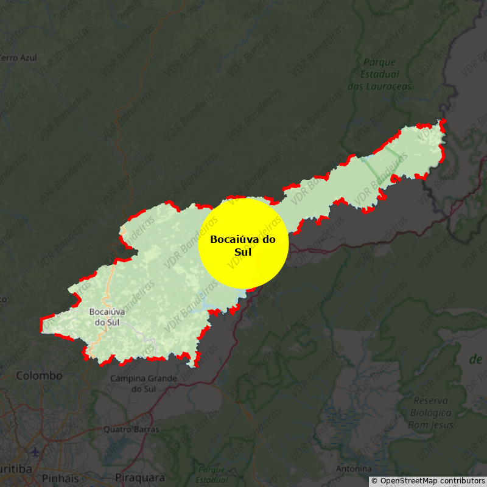The image size is (487, 487).
Task: Click the Antonina town label
Action: coord(354,469)
